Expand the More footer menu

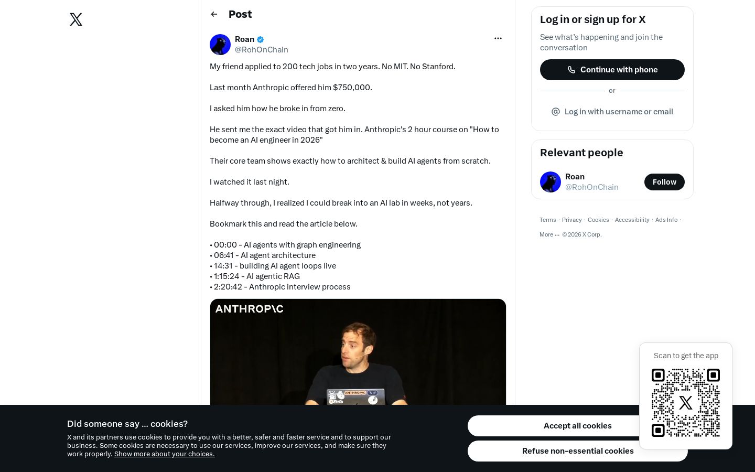click(x=549, y=234)
